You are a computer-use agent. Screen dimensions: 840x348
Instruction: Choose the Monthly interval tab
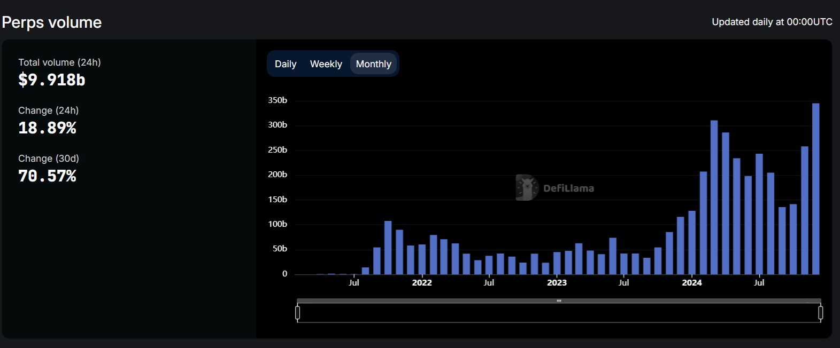click(x=373, y=64)
